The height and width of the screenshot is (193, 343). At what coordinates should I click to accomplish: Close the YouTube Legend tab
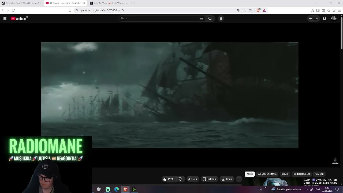click(84, 3)
